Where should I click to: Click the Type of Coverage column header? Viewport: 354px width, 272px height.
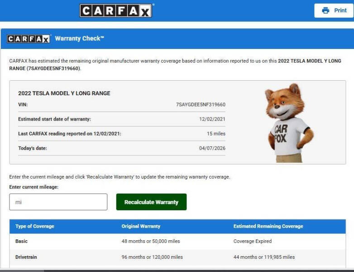point(35,226)
